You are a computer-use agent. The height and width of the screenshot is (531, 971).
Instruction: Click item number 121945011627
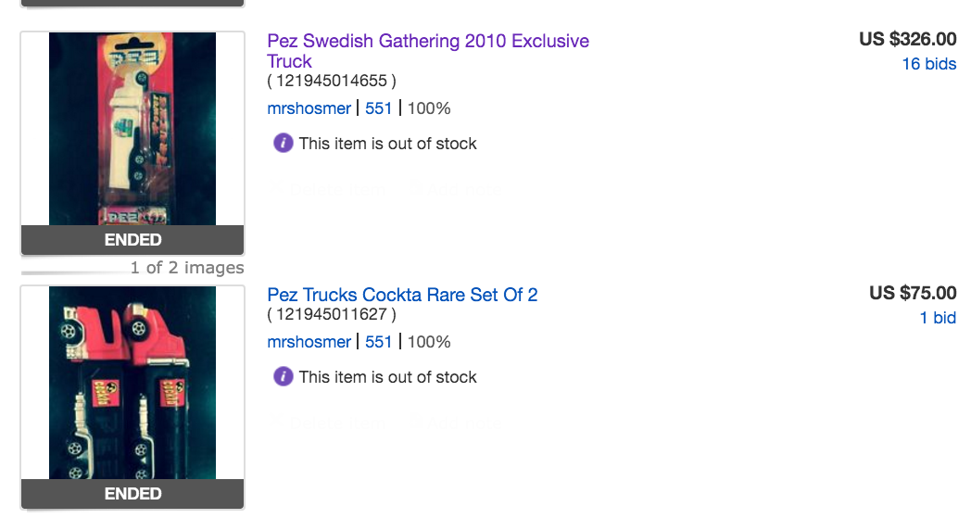pyautogui.click(x=332, y=315)
